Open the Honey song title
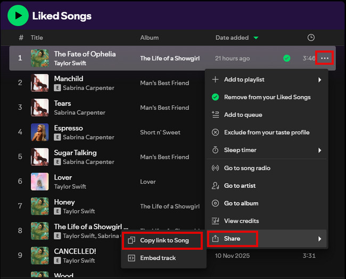 point(64,202)
